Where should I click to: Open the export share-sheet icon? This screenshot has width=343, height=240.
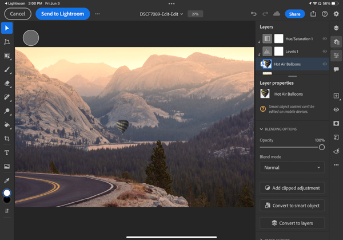[313, 14]
